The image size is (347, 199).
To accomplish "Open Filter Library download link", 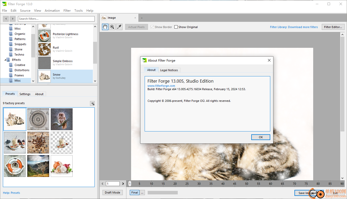I will click(x=294, y=27).
